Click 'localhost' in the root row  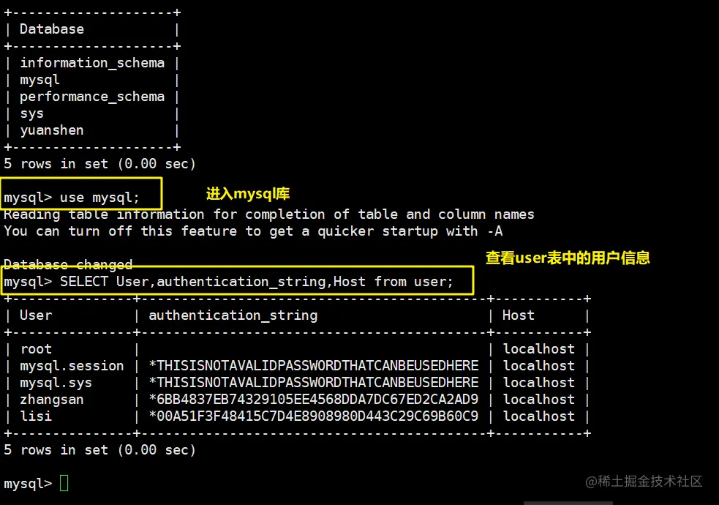click(x=539, y=349)
